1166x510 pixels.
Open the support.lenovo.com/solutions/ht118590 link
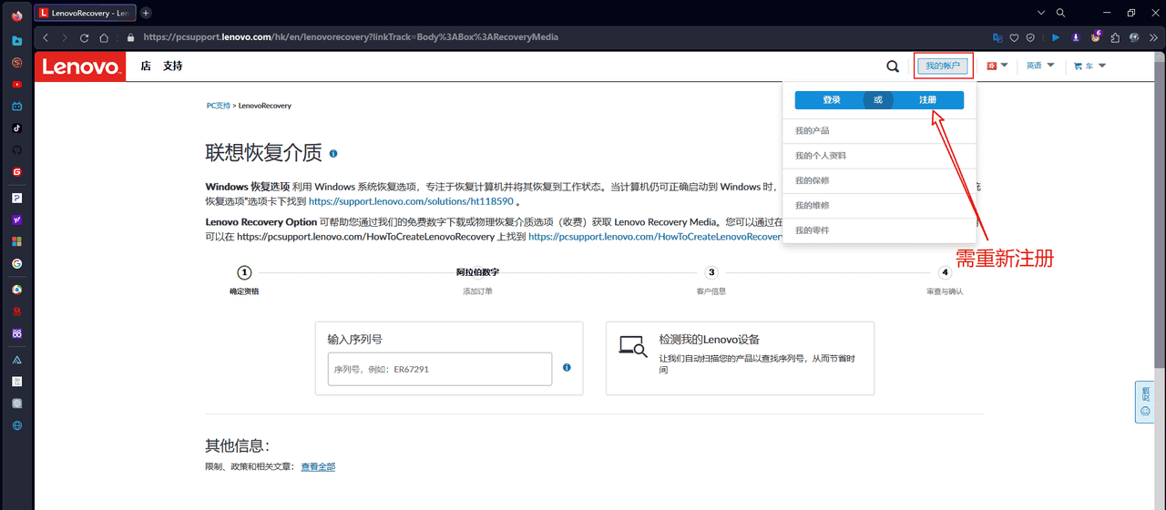[x=411, y=201]
